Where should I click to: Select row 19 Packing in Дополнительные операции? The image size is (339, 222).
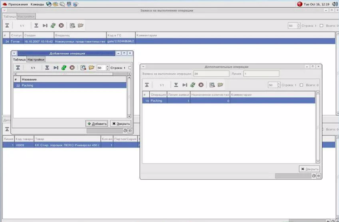(x=229, y=101)
